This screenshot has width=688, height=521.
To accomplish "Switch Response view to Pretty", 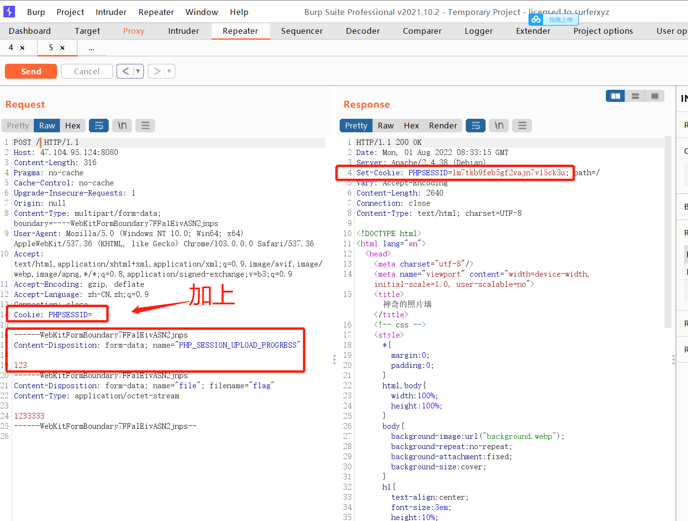I will (356, 126).
